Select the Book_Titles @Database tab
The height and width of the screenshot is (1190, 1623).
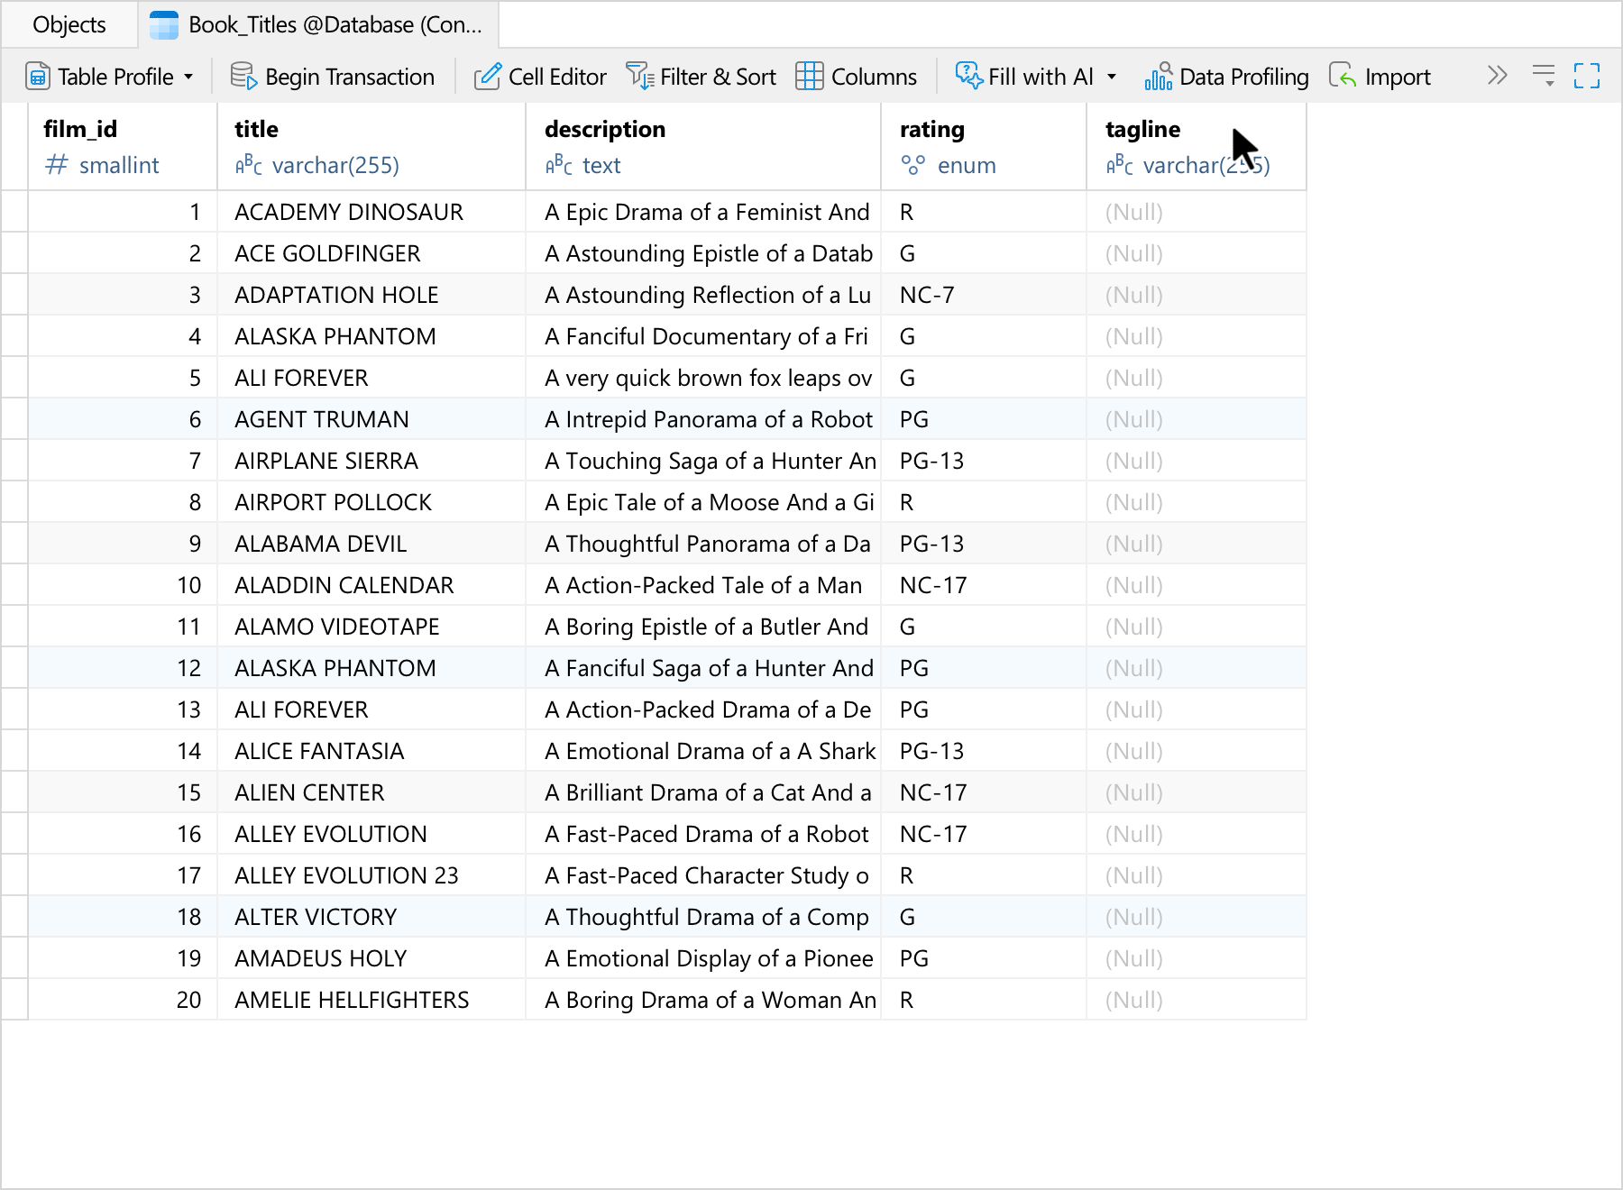[318, 24]
